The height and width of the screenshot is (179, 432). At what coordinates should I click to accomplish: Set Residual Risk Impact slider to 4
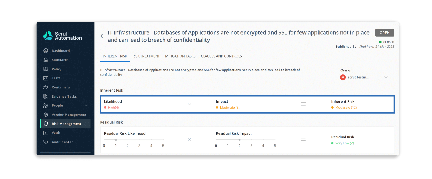coord(263,140)
